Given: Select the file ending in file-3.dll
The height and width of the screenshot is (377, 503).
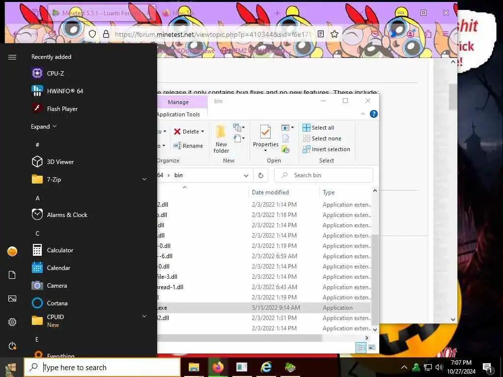Looking at the screenshot, I should (264, 277).
